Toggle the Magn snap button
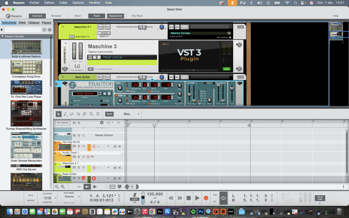 pyautogui.click(x=109, y=114)
